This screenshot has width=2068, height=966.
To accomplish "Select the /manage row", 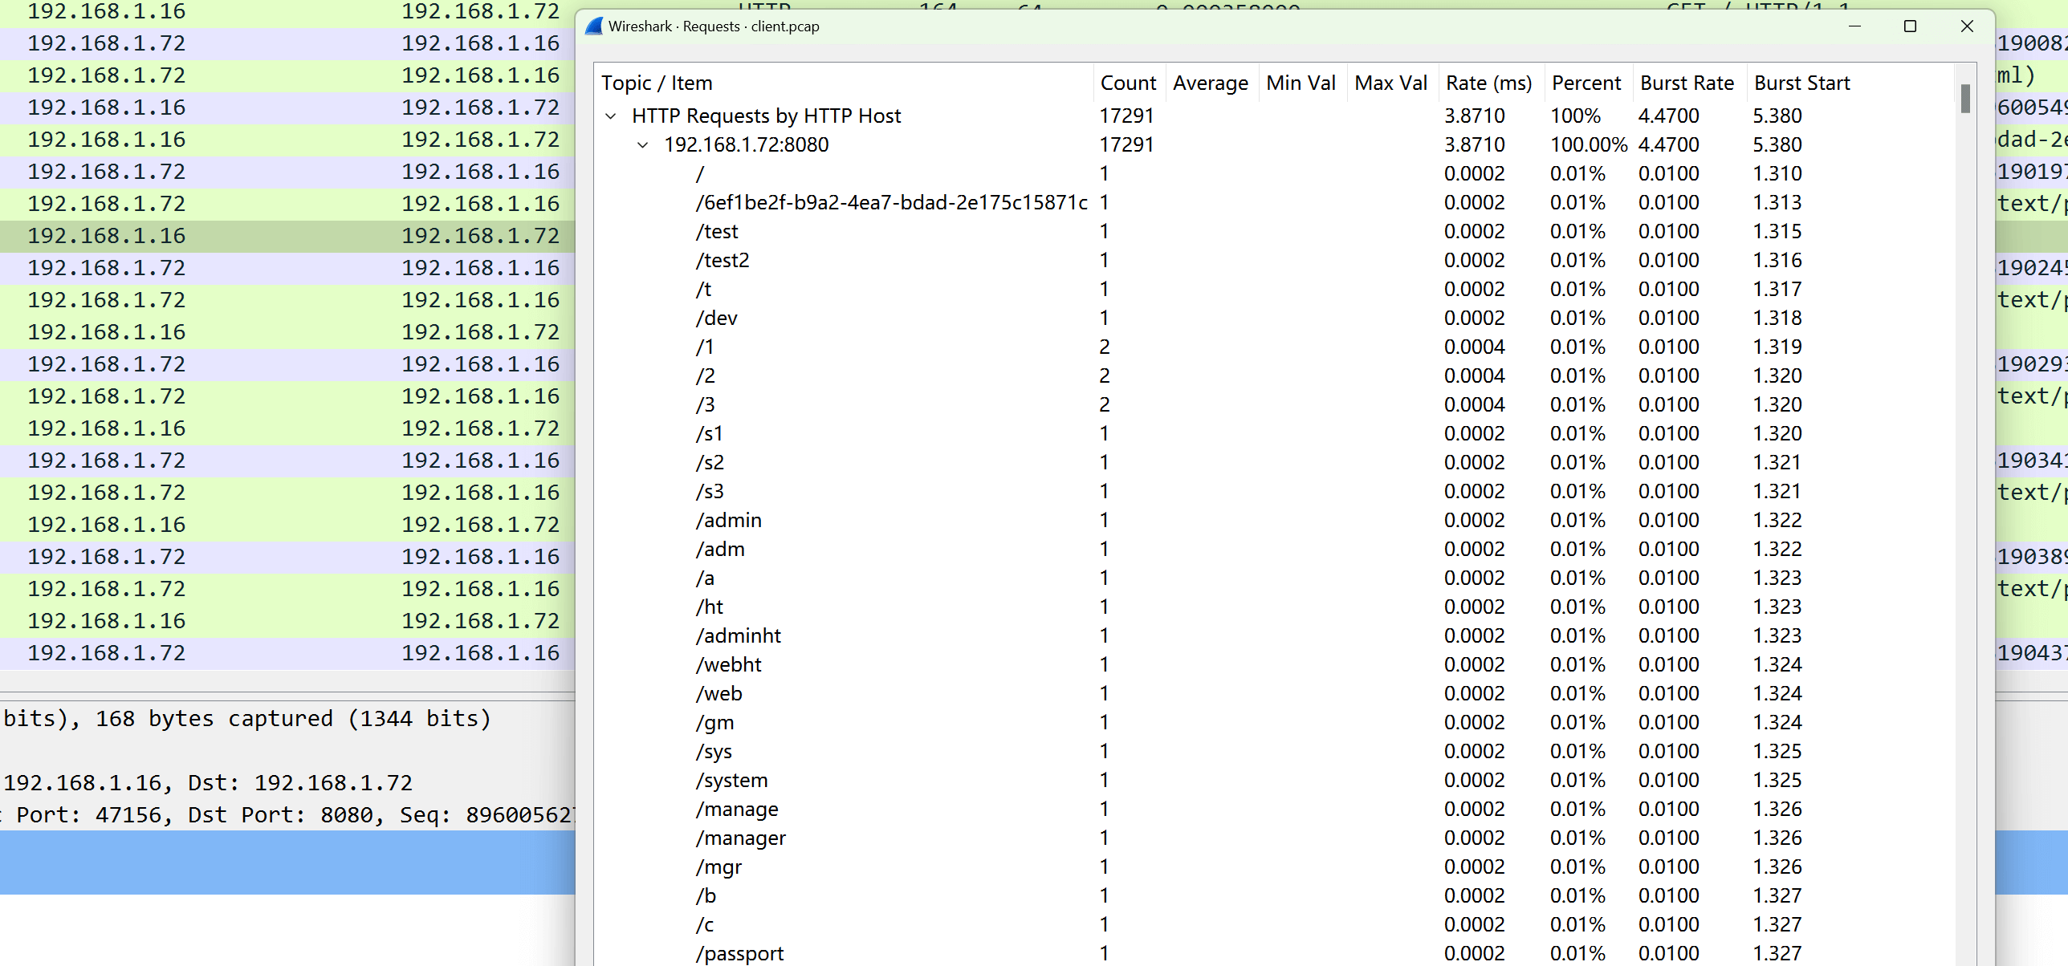I will (x=1276, y=810).
